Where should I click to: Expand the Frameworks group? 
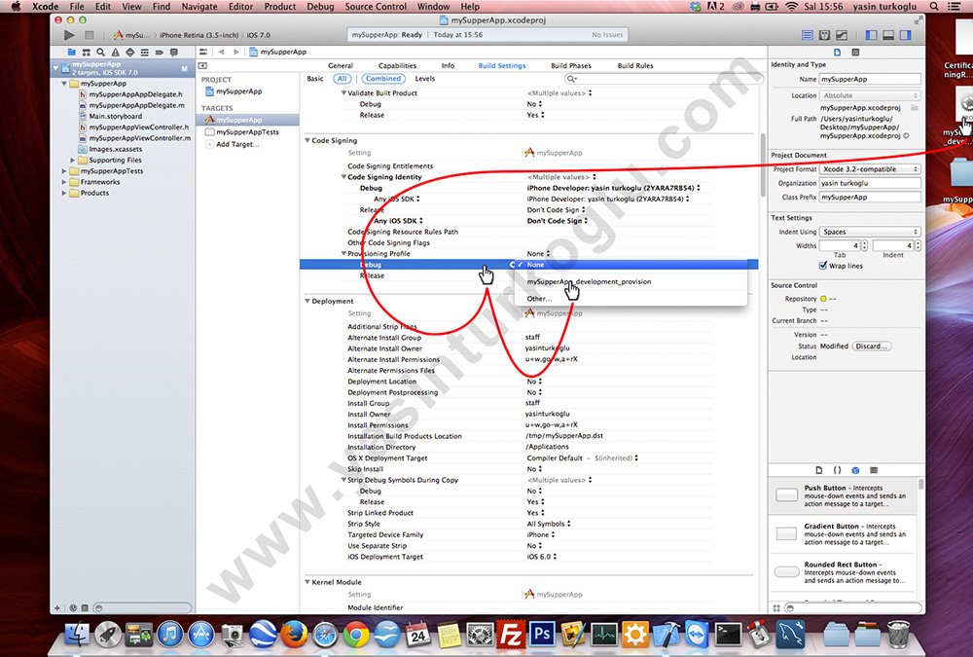pos(64,182)
